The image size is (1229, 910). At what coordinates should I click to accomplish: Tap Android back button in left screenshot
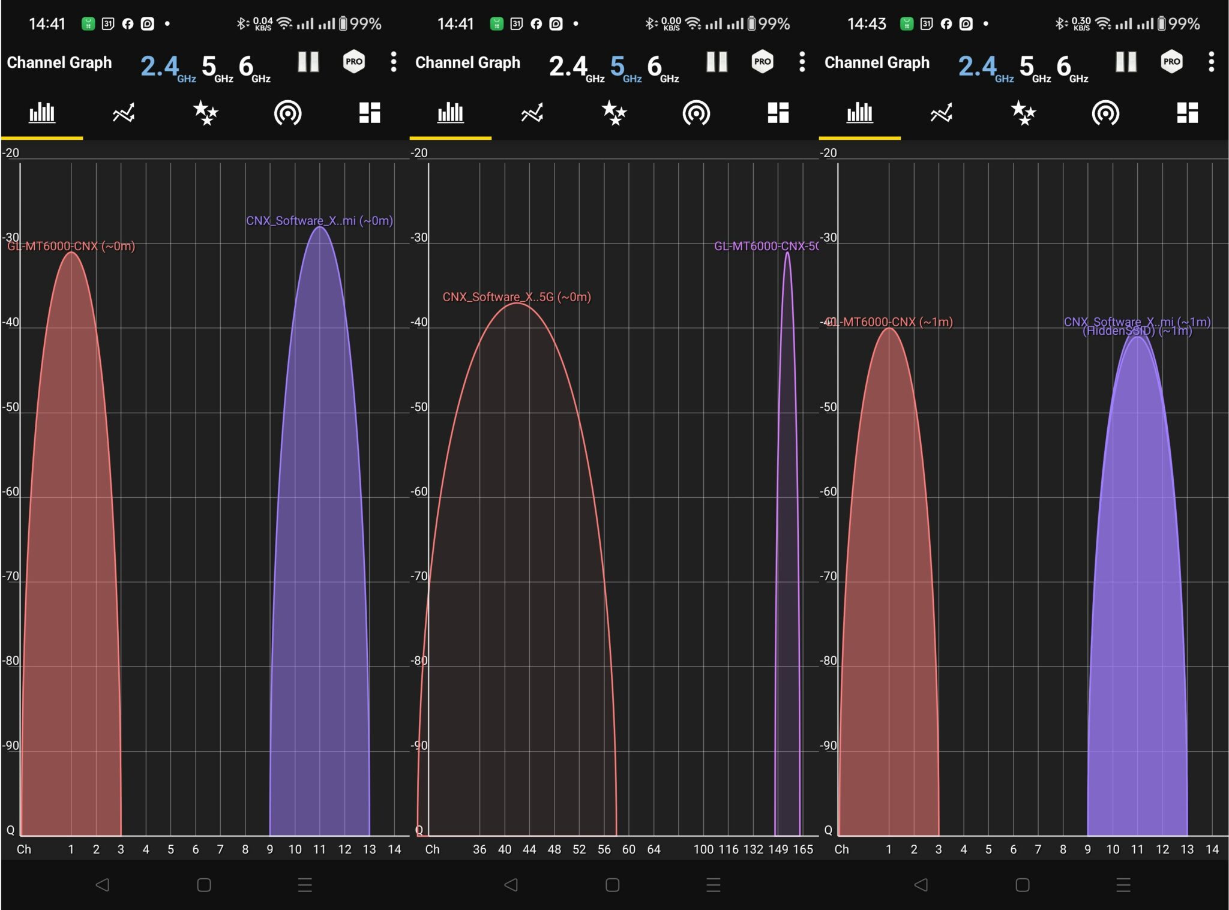tap(103, 884)
